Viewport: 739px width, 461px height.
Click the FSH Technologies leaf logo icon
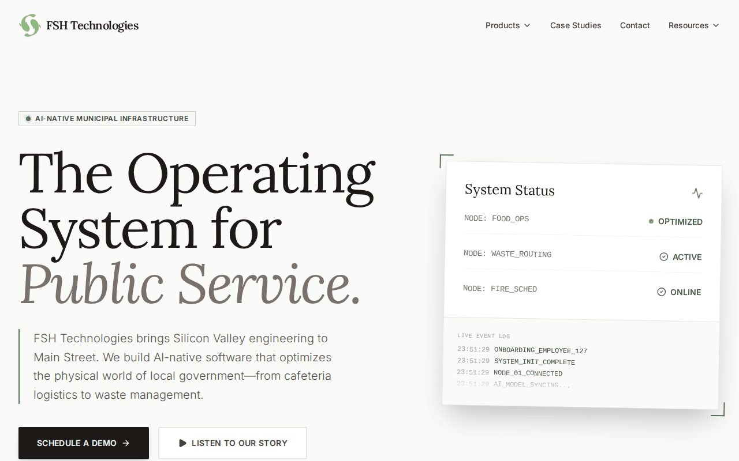pyautogui.click(x=29, y=25)
